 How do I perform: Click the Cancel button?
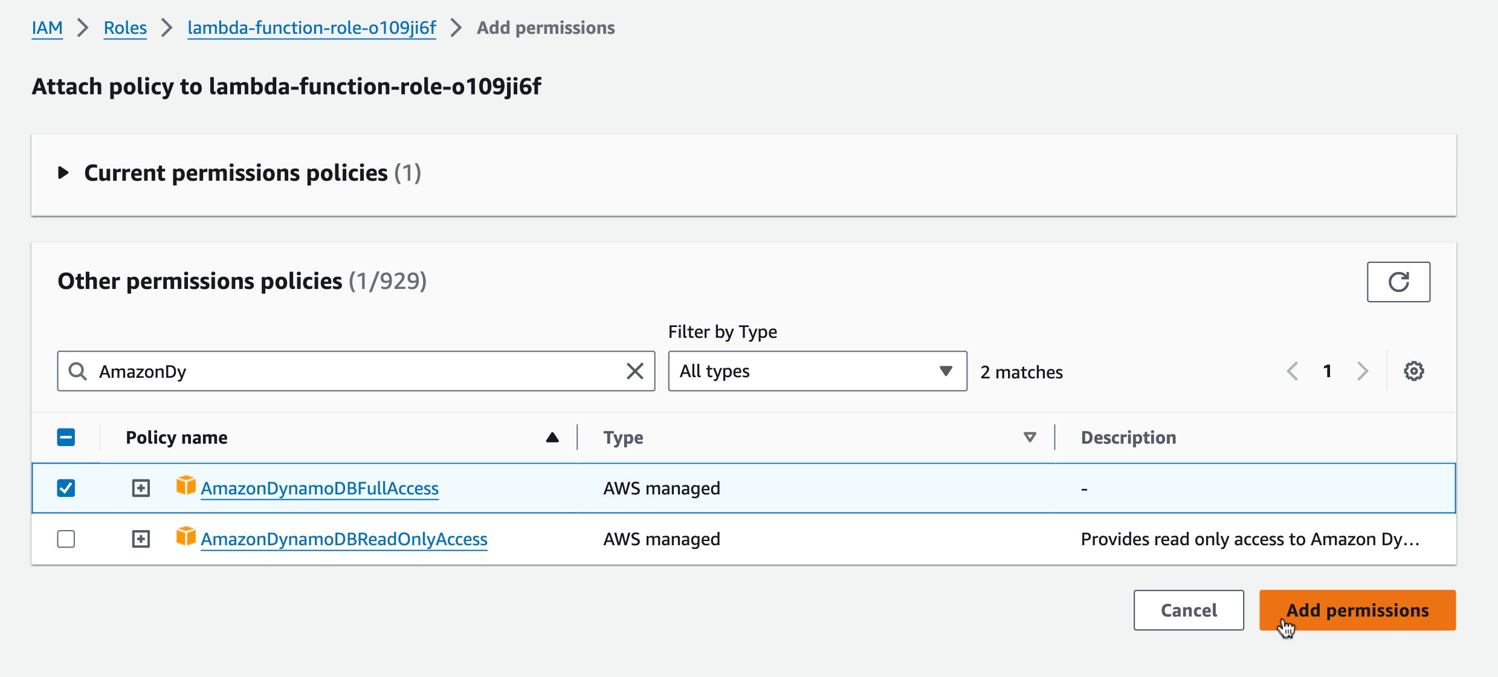[x=1187, y=610]
